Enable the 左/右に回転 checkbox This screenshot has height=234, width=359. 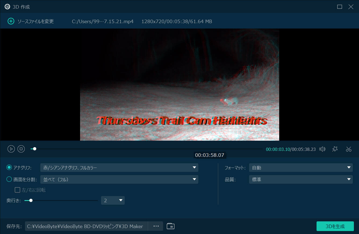coord(17,190)
